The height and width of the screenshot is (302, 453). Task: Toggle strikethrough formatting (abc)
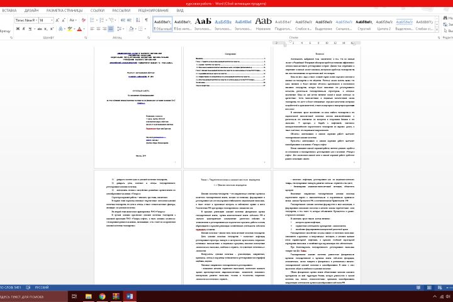click(x=40, y=29)
